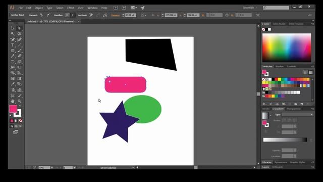
Task: Choose the Gradient tool in toolbox
Action: click(19, 79)
